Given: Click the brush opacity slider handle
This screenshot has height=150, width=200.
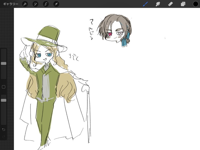Looking at the screenshot, I should click(3, 100).
